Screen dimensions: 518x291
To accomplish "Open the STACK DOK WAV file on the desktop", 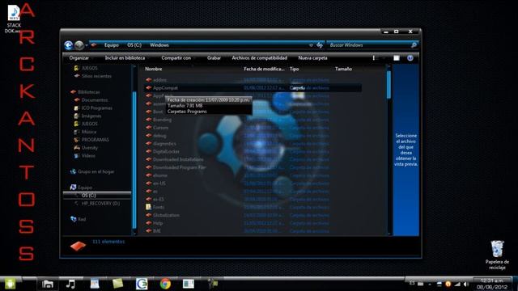I will click(x=14, y=19).
